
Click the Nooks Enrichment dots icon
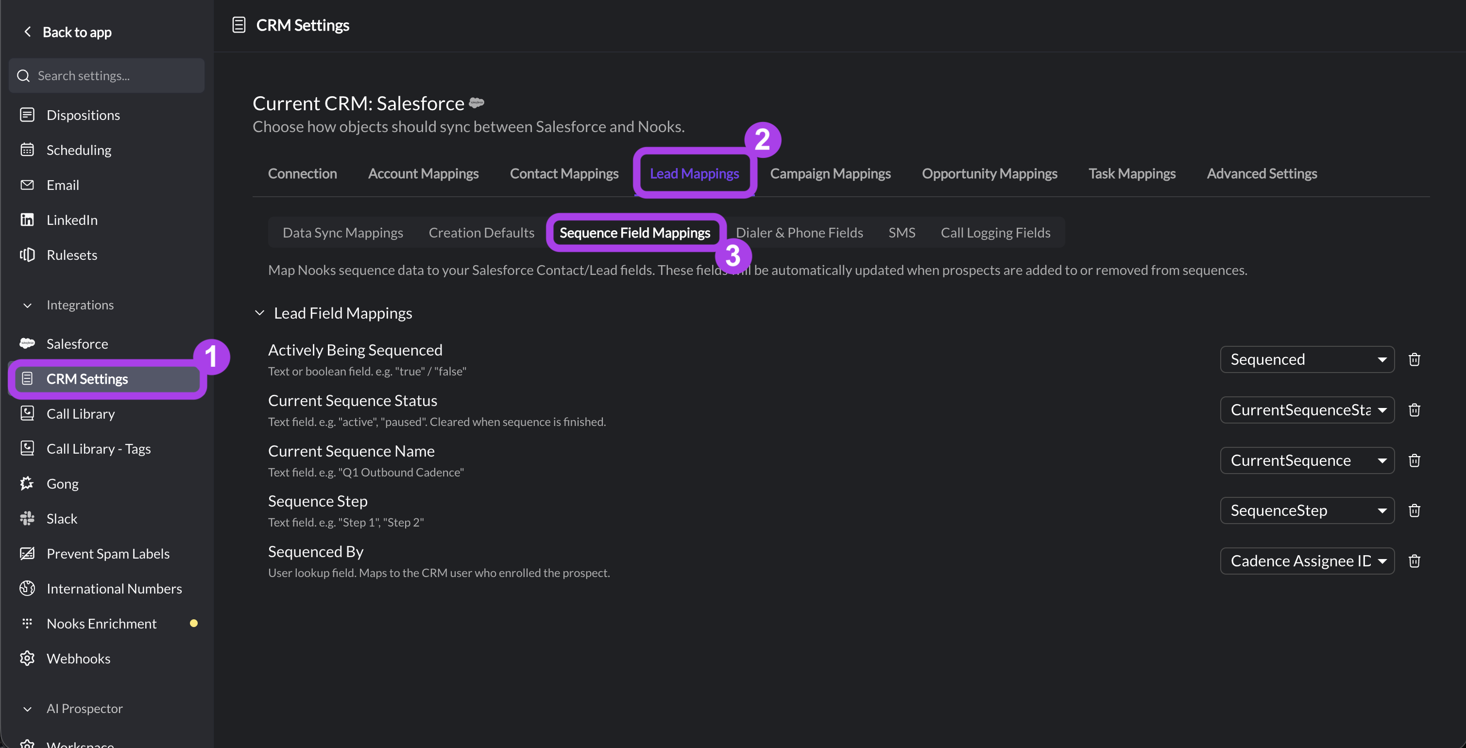pos(27,623)
